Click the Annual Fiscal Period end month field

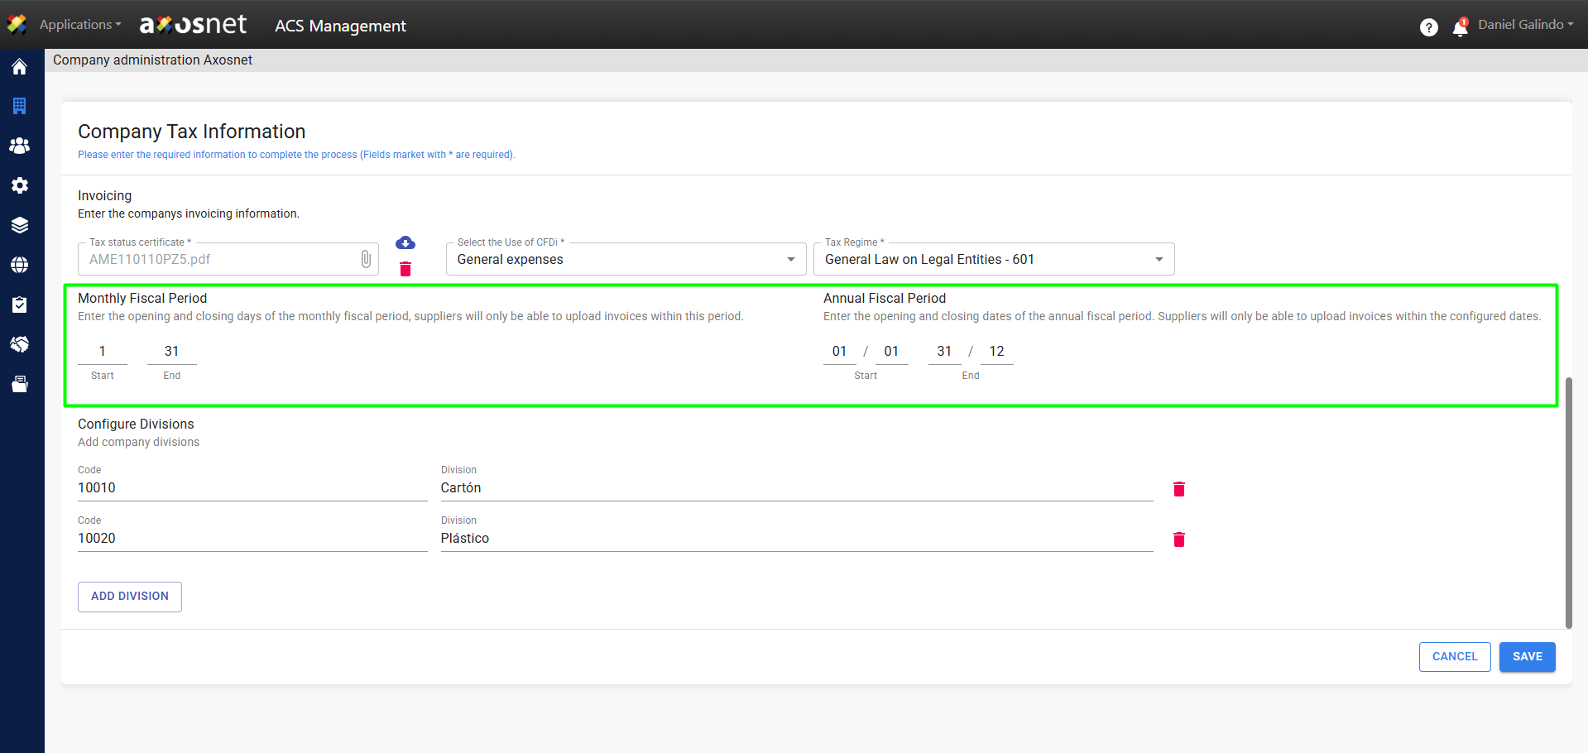coord(997,352)
